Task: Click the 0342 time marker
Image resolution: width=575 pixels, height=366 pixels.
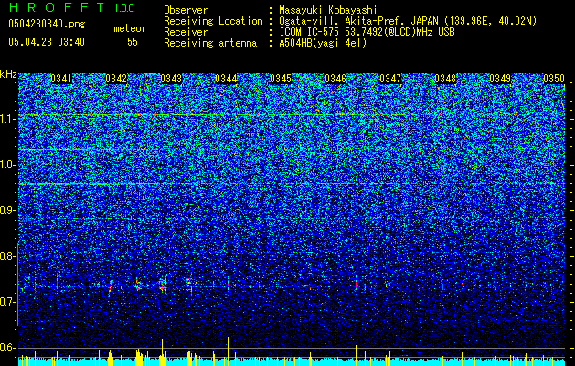Action: (x=116, y=79)
